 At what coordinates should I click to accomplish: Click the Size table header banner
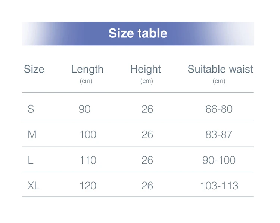(138, 33)
